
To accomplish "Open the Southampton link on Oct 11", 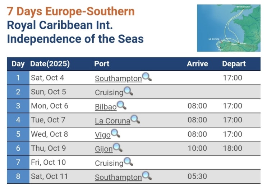I will point(118,177).
